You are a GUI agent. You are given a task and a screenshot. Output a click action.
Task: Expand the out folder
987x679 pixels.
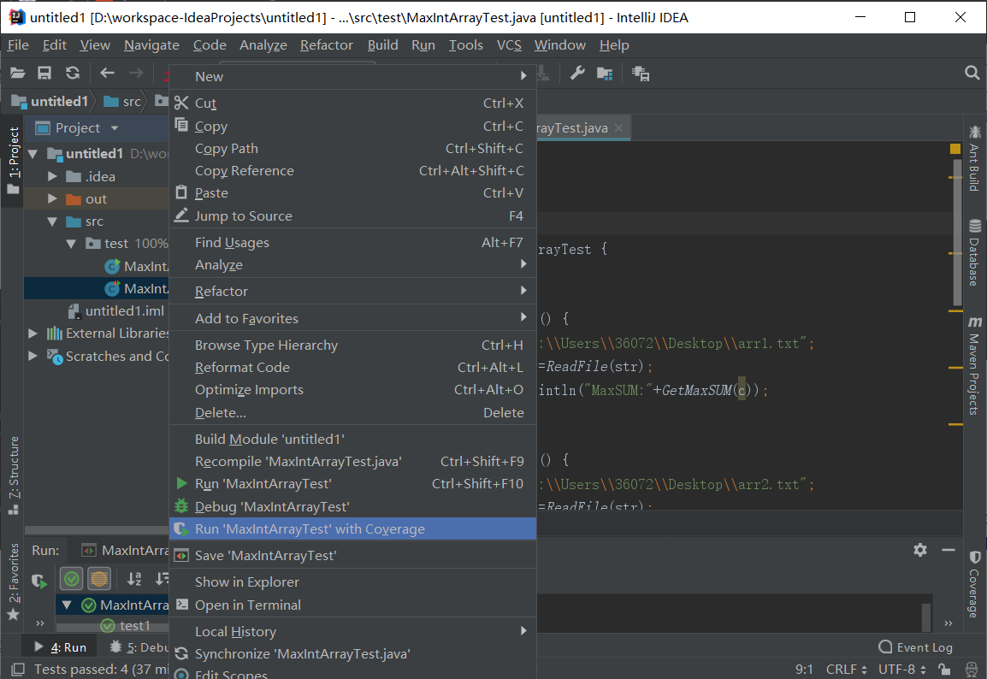point(53,199)
